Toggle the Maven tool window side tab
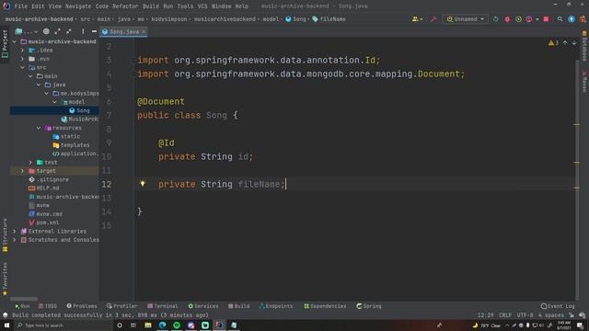Image resolution: width=589 pixels, height=331 pixels. pyautogui.click(x=584, y=81)
